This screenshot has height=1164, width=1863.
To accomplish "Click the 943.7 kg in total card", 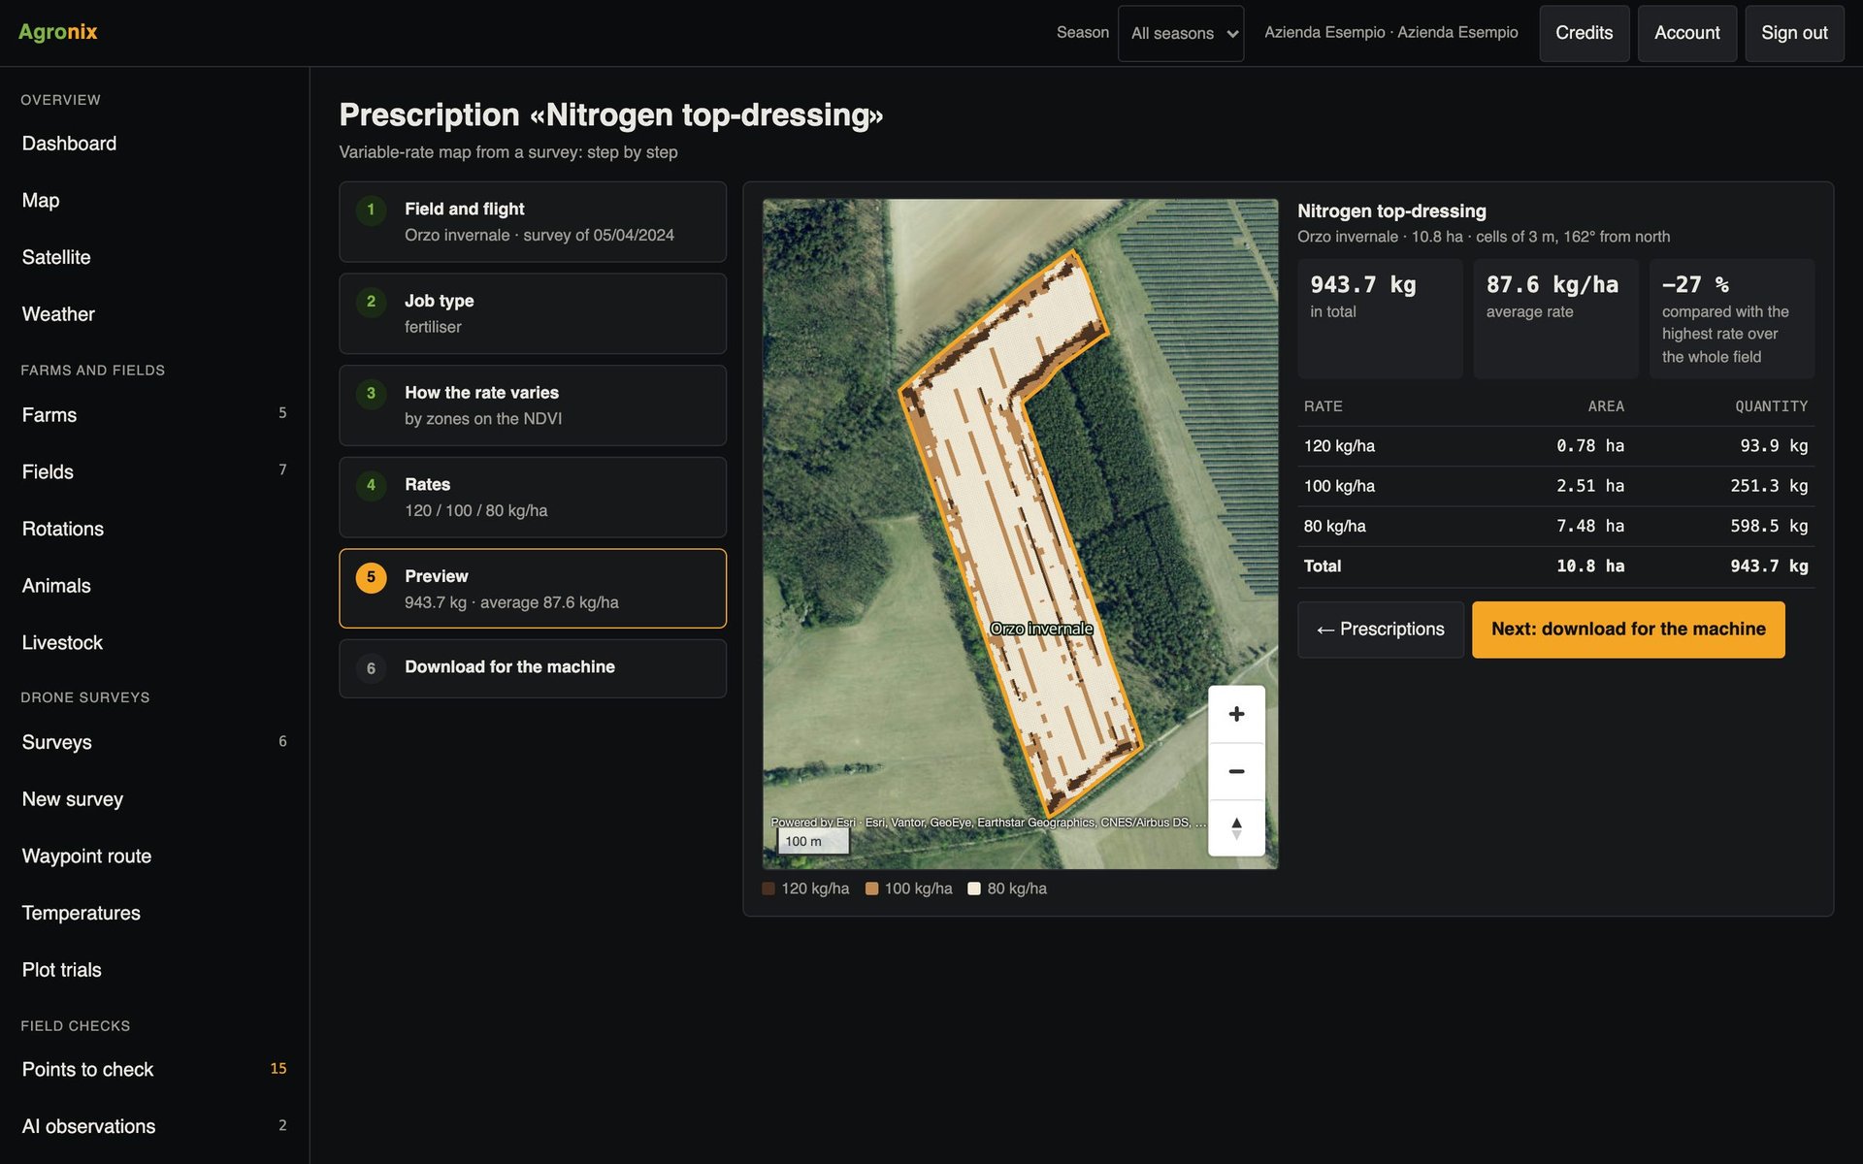I will [1380, 318].
